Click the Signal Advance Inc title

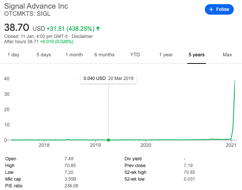click(x=36, y=6)
